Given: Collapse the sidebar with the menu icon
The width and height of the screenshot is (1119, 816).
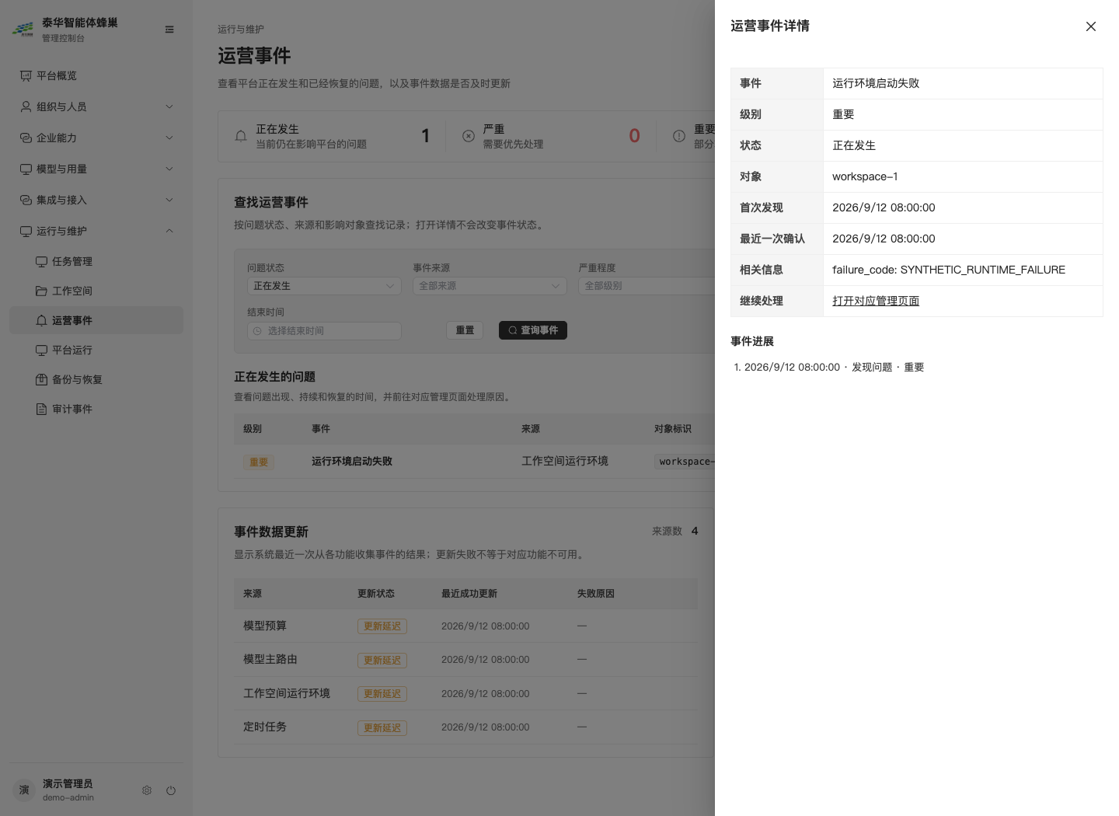Looking at the screenshot, I should (169, 30).
